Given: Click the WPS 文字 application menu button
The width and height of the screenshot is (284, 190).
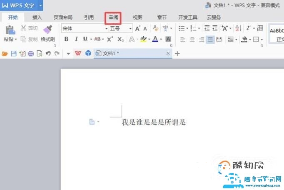Looking at the screenshot, I should [x=22, y=5].
